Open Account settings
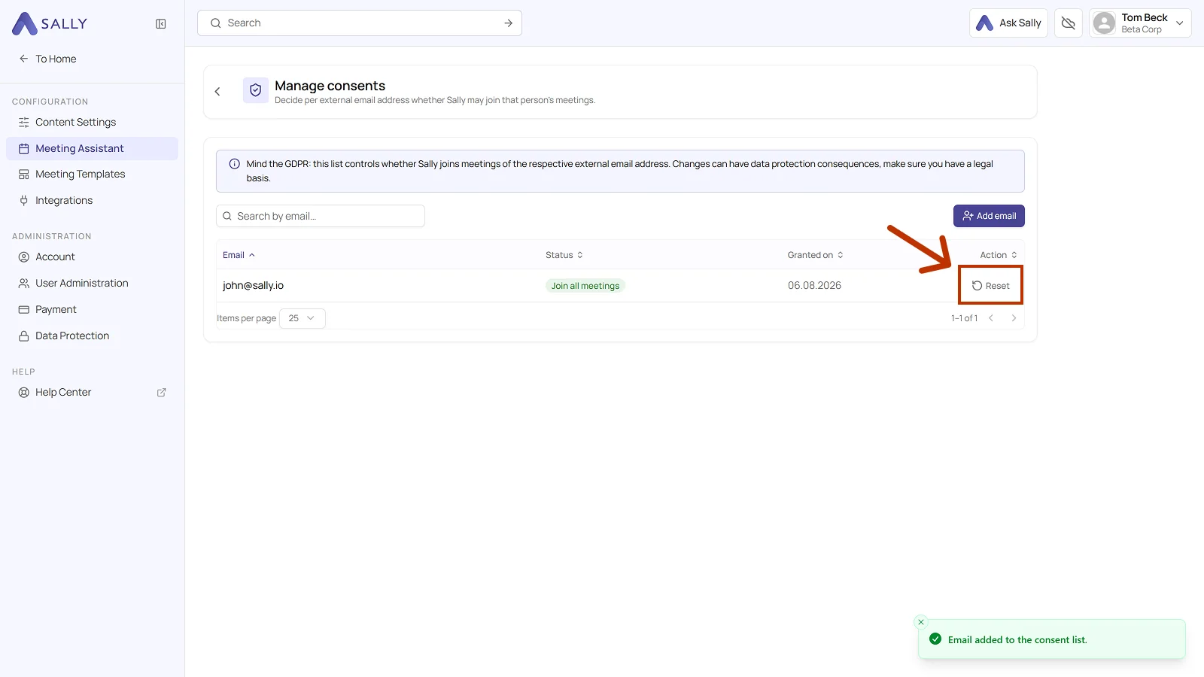Screen dimensions: 1204x677 click(92, 257)
